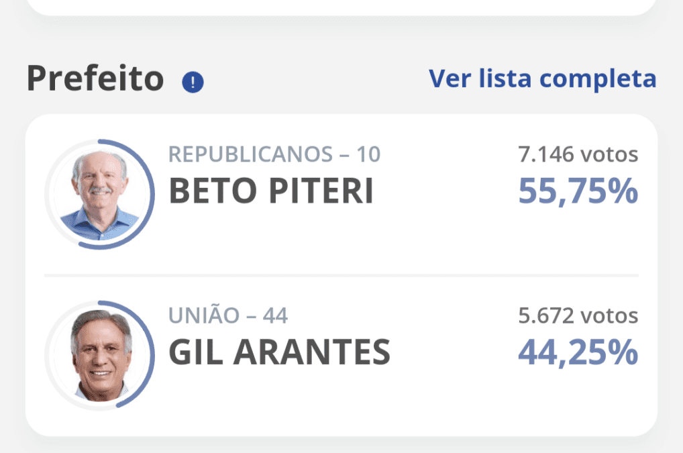Screen dimensions: 683x453
Task: Click the Prefeito section heading
Action: [x=95, y=79]
